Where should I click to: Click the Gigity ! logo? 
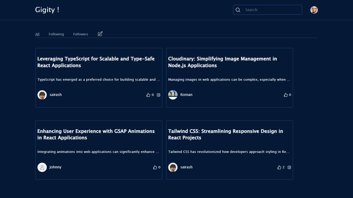(47, 10)
